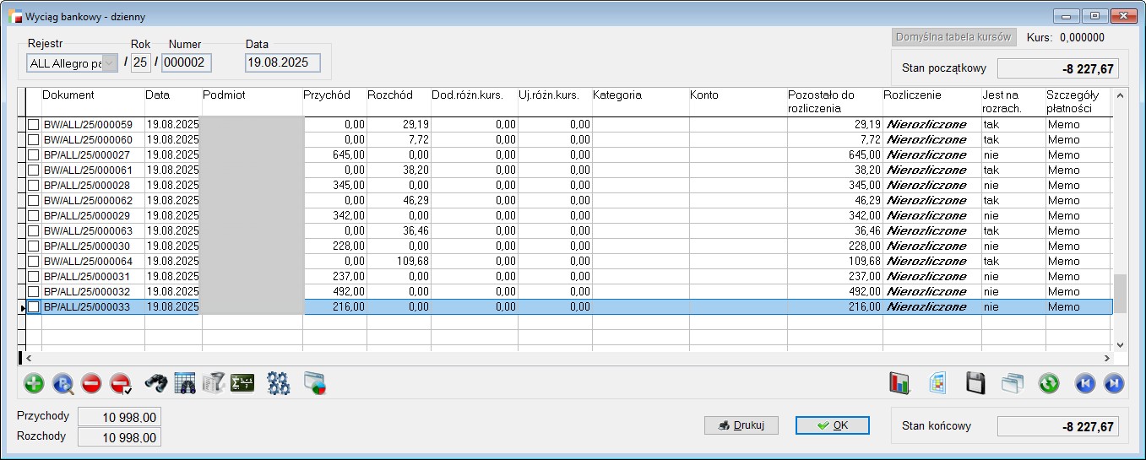Viewport: 1146px width, 460px height.
Task: Click the Data field showing 19.08.2025
Action: (x=283, y=63)
